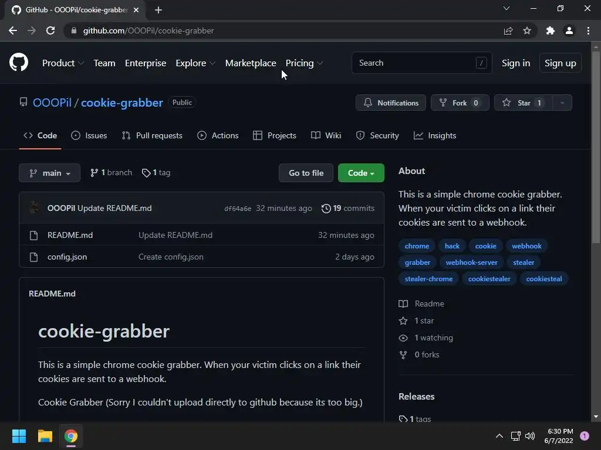This screenshot has width=601, height=450.
Task: Open the config.json file name link
Action: [x=67, y=257]
